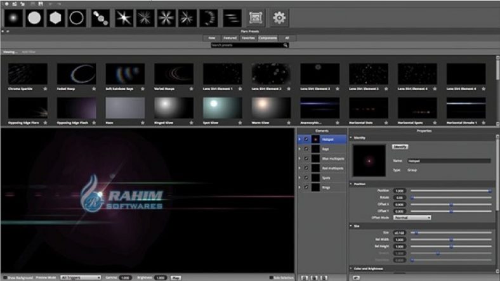Disable the Rays element checkbox
500x281 pixels.
click(306, 149)
